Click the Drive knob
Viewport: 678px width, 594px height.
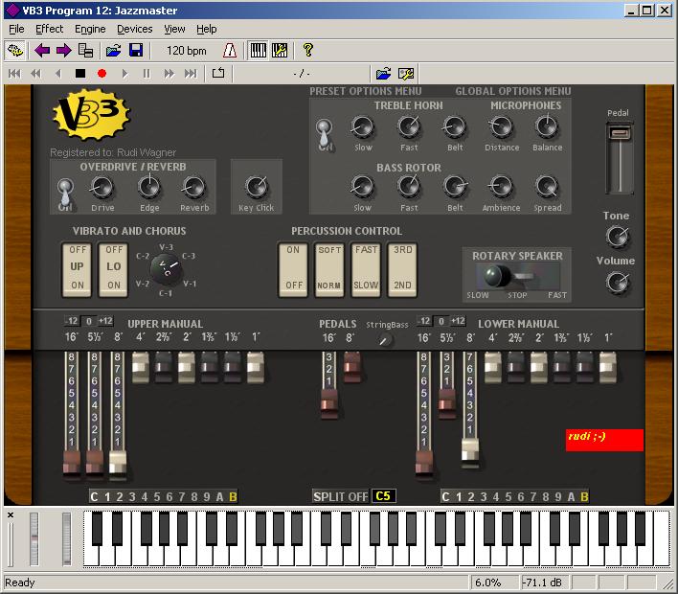102,188
